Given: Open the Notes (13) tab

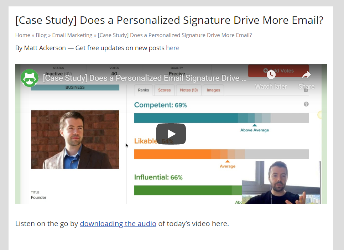Looking at the screenshot, I should 189,90.
